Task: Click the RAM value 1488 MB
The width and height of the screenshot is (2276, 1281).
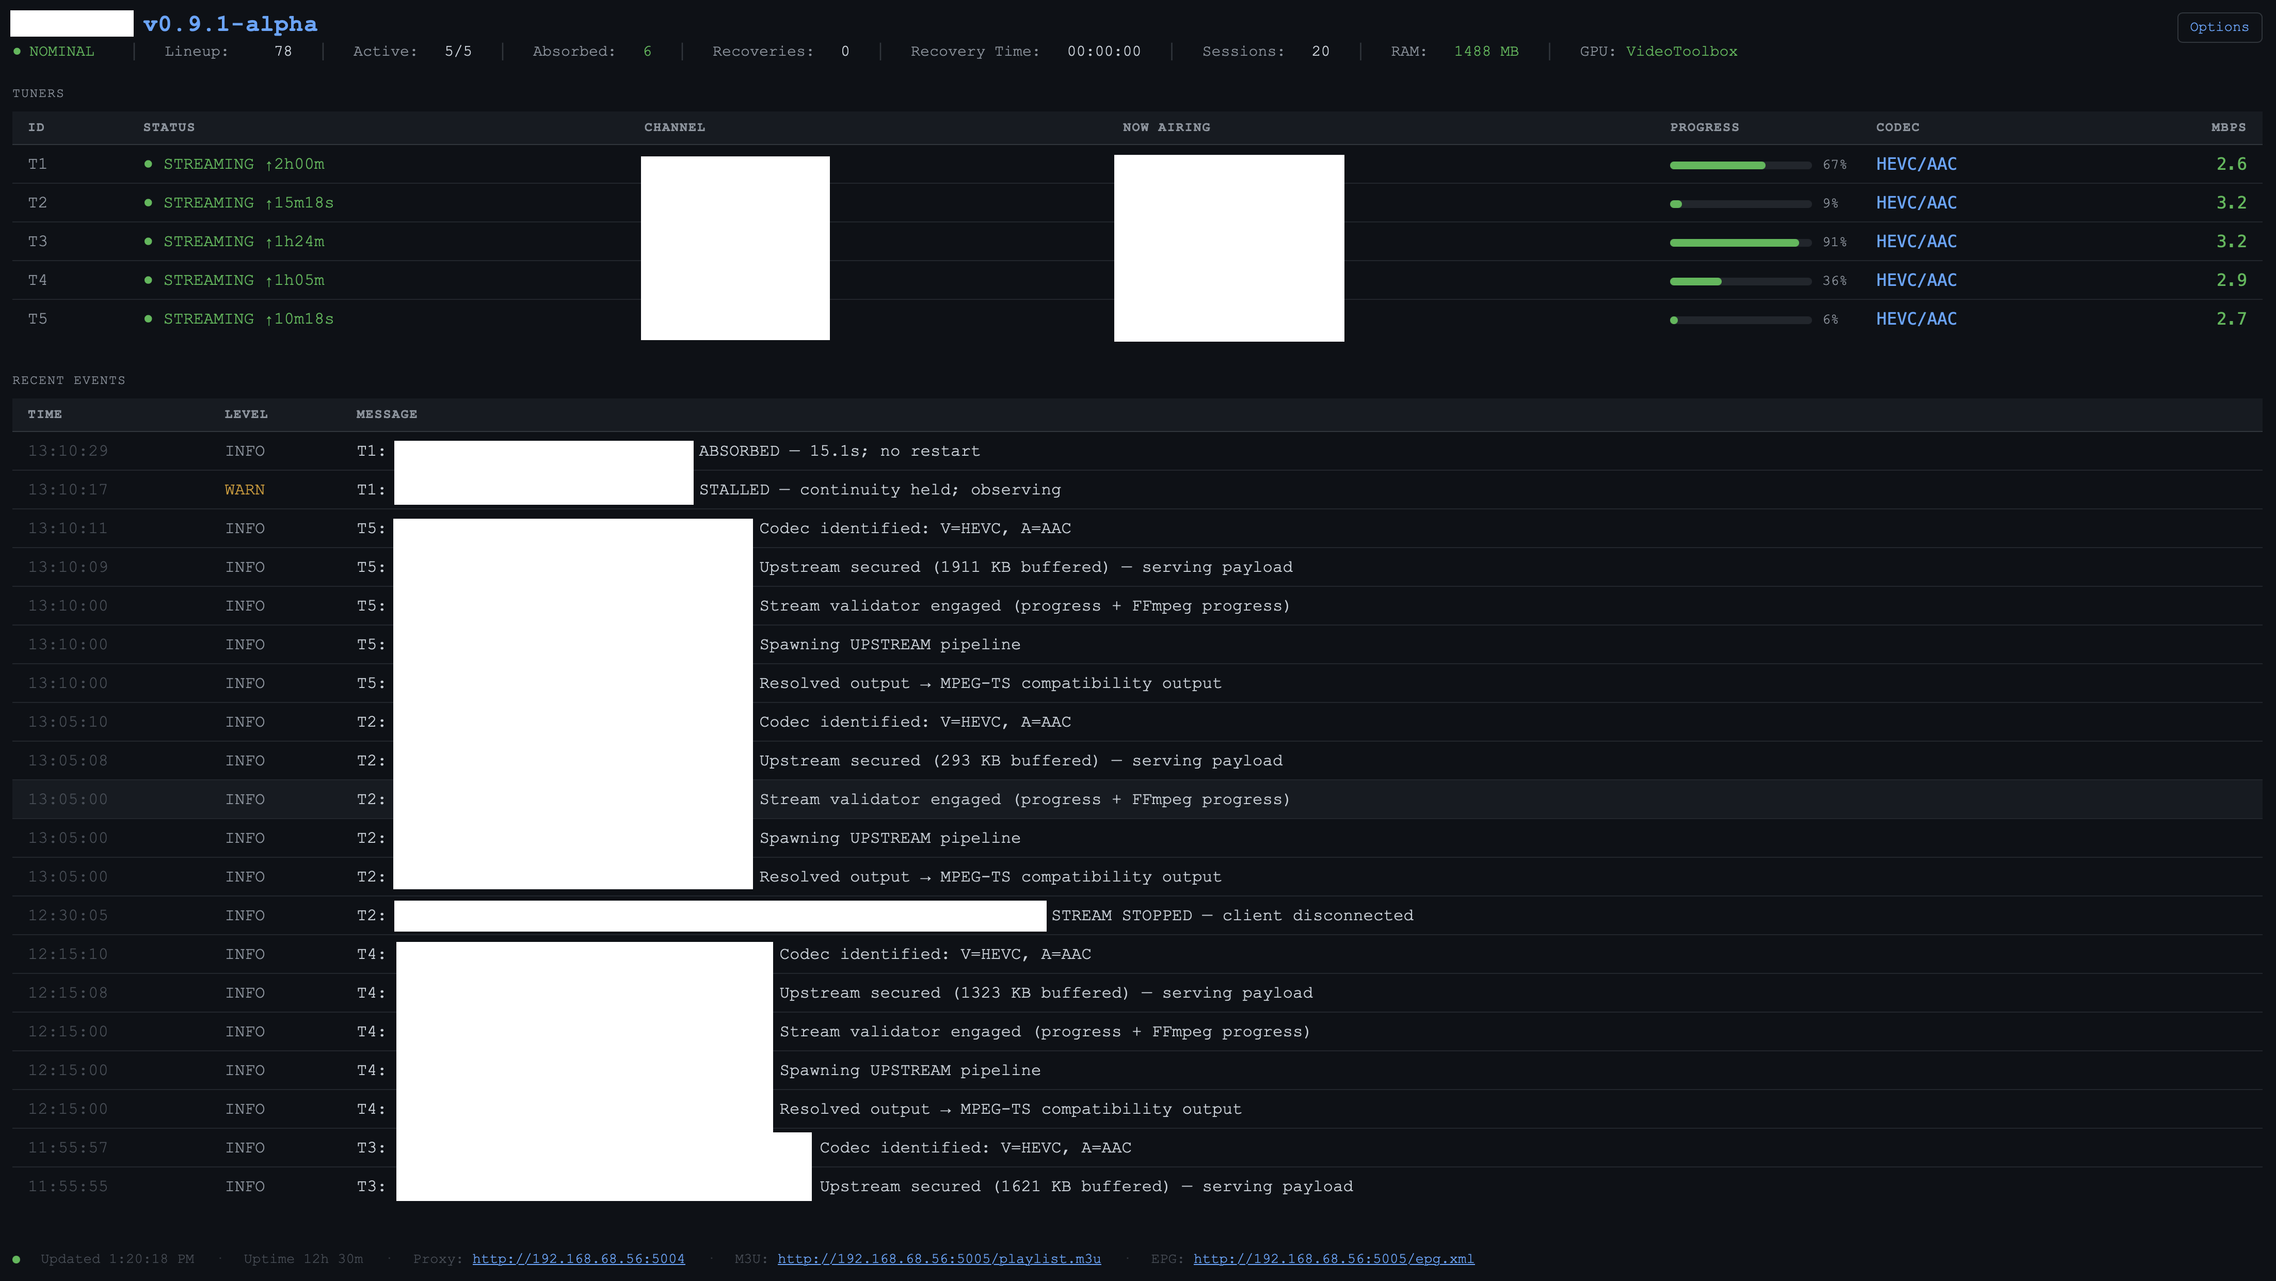Action: coord(1486,51)
